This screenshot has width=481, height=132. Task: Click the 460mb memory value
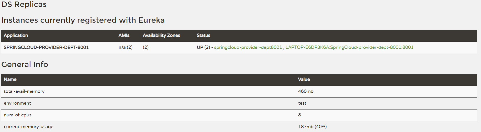point(306,91)
